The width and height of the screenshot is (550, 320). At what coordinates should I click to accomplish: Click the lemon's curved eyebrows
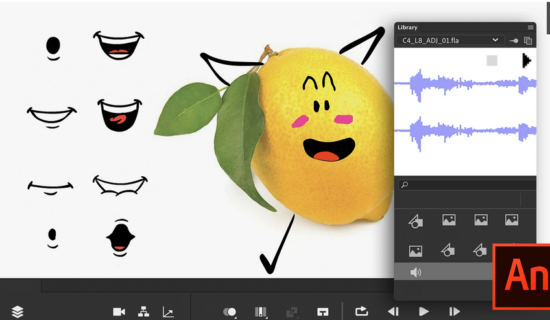[x=319, y=82]
